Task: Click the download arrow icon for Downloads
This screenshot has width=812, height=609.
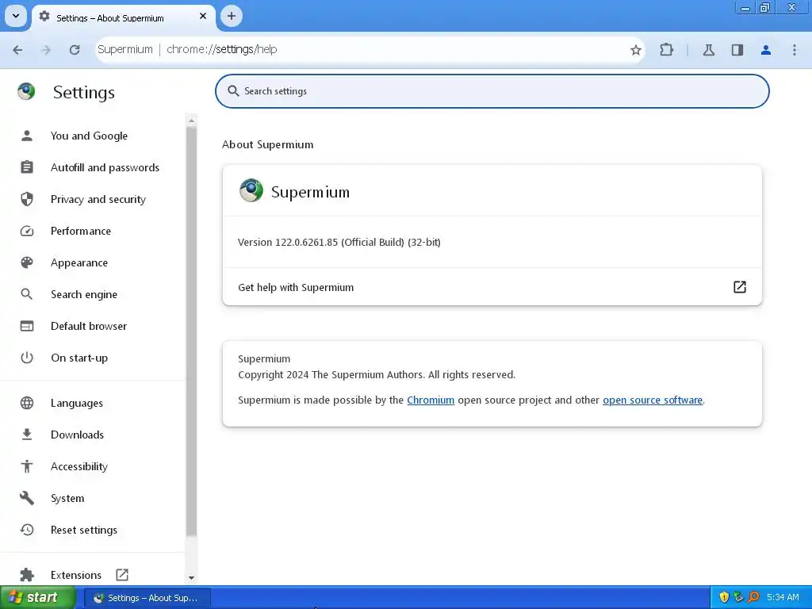Action: (x=27, y=435)
